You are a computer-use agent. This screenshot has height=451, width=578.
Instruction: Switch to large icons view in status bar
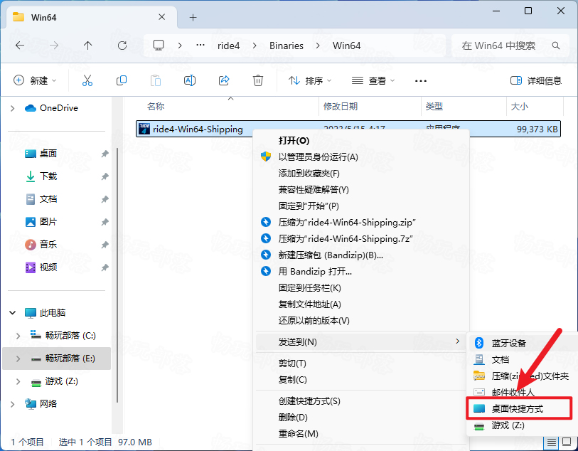[566, 442]
